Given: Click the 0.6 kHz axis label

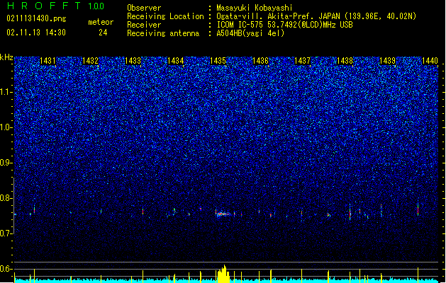Looking at the screenshot, I should (x=6, y=269).
